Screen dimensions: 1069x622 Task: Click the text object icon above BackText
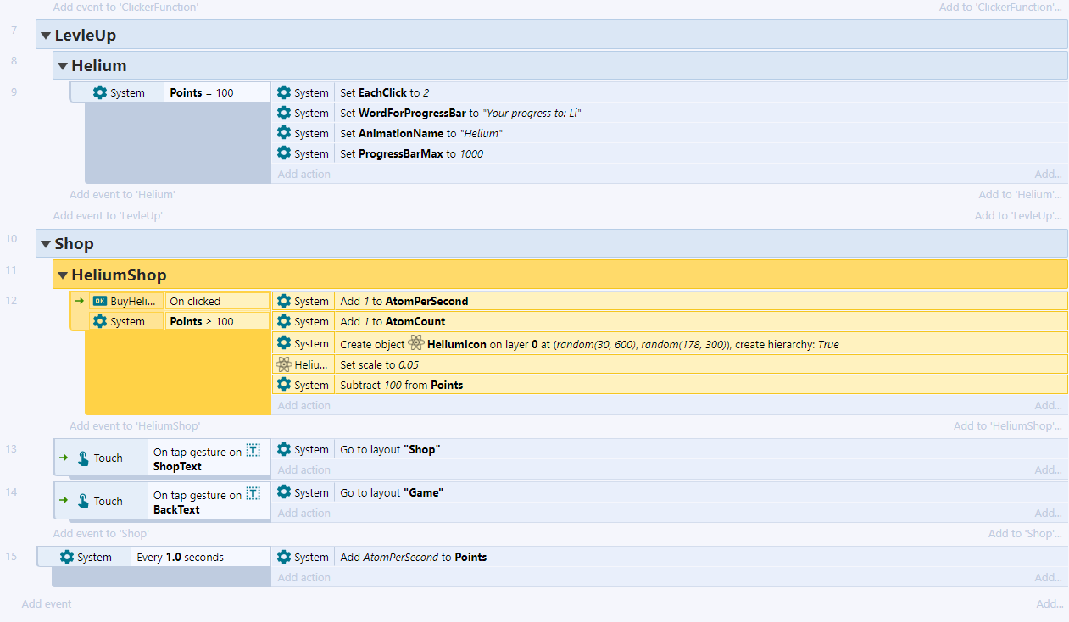pyautogui.click(x=253, y=495)
